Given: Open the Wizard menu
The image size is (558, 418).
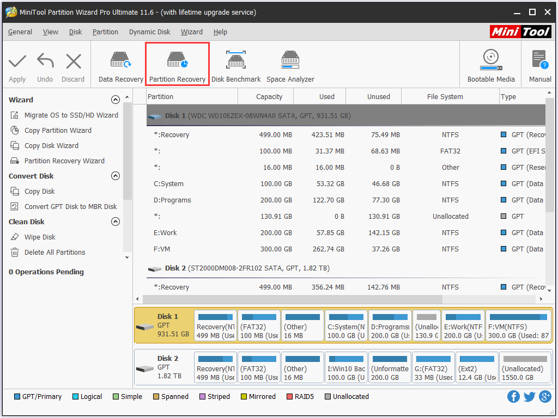Looking at the screenshot, I should 191,32.
